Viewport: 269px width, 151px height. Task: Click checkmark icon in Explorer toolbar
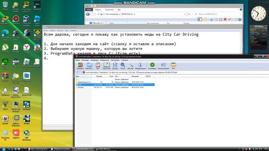pos(229,19)
